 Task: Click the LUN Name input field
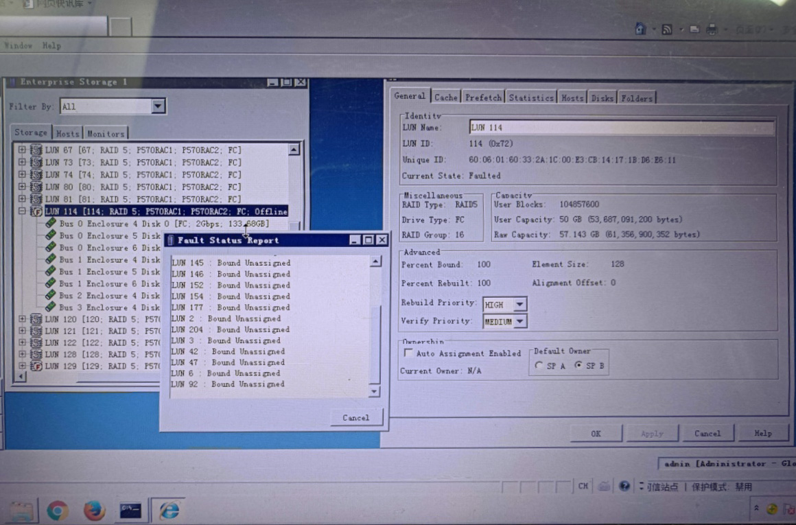click(621, 128)
